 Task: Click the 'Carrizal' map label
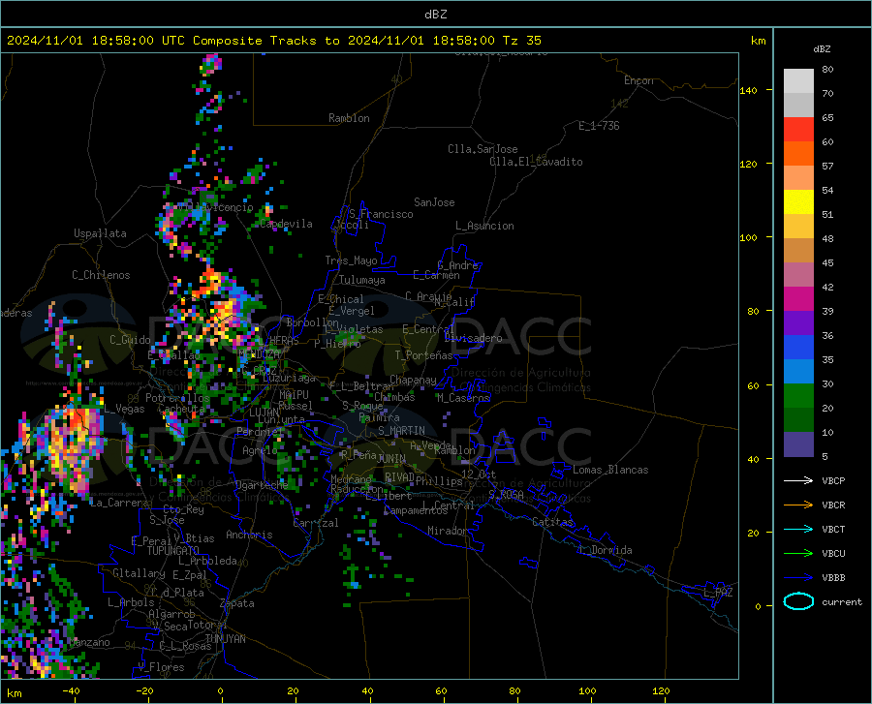coord(315,523)
